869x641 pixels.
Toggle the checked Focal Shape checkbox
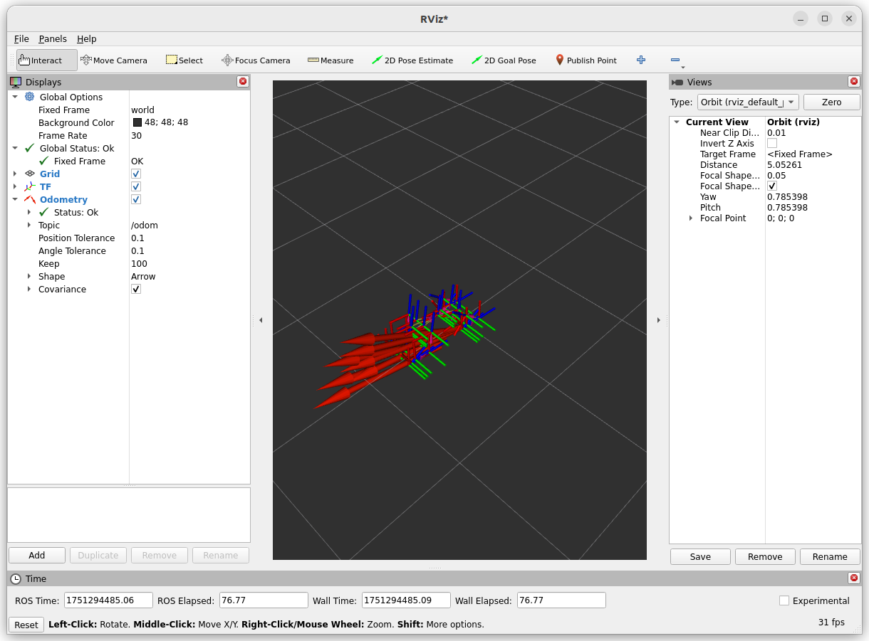click(x=772, y=186)
